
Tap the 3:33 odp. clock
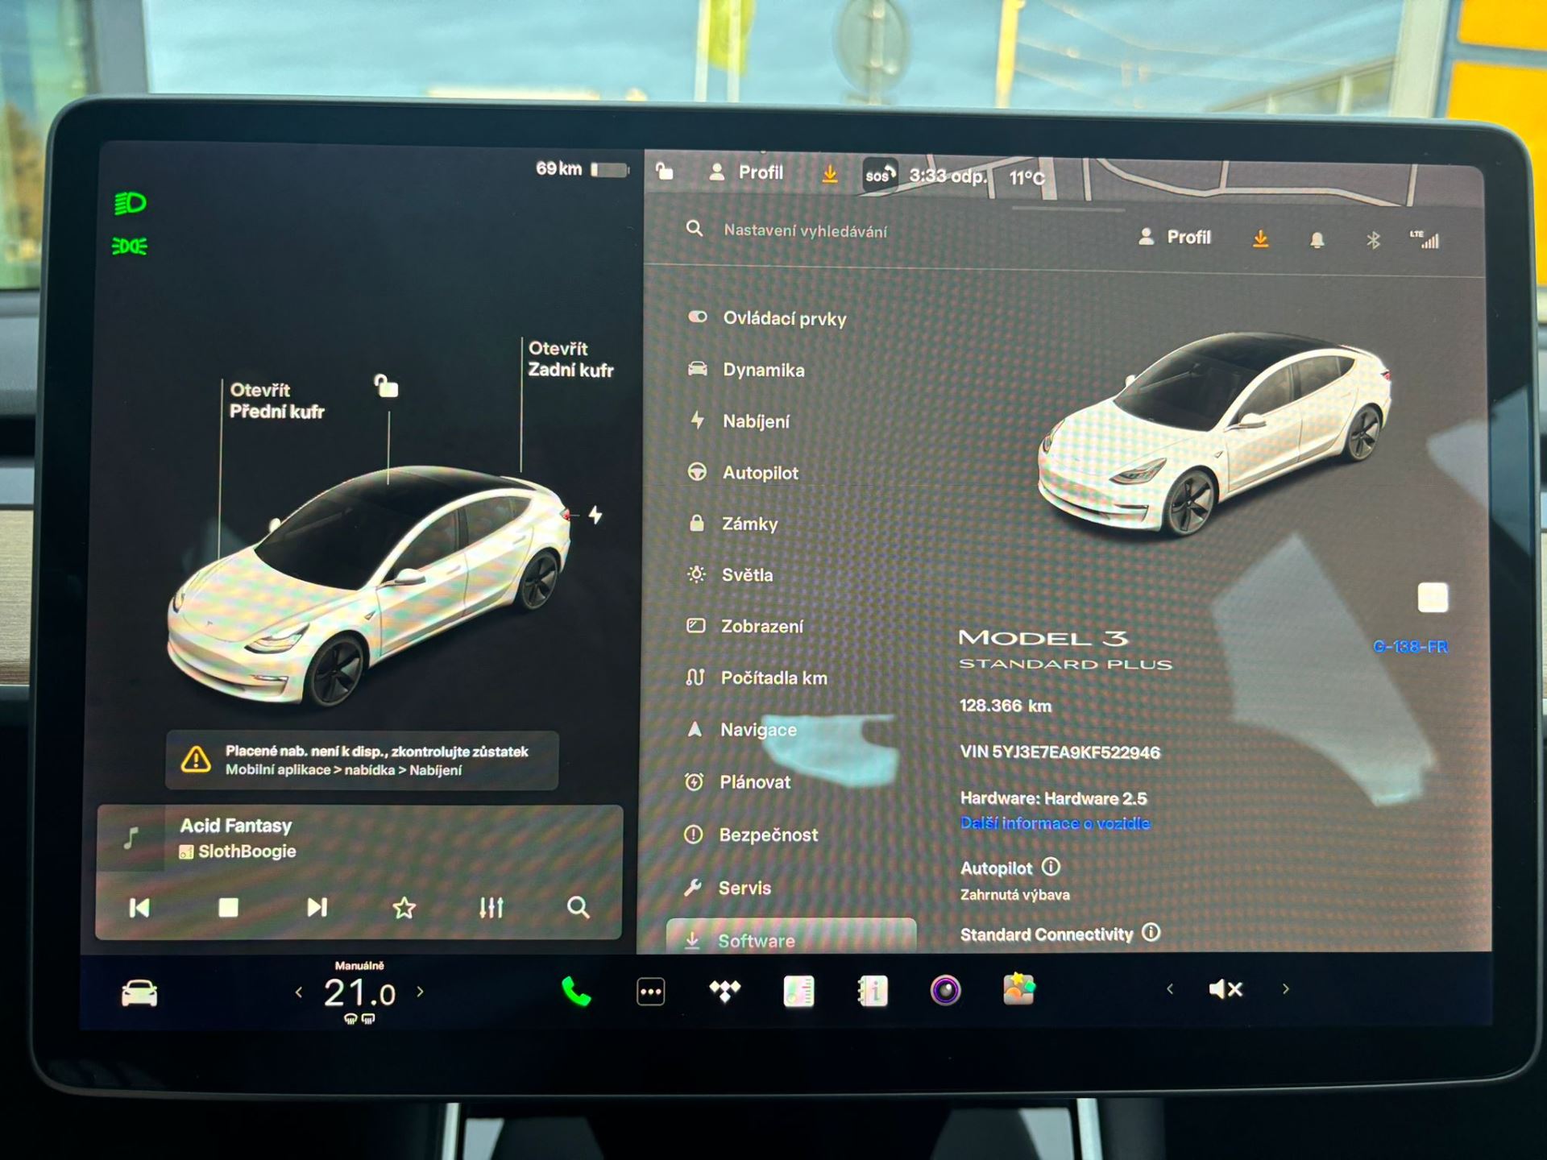[x=948, y=176]
